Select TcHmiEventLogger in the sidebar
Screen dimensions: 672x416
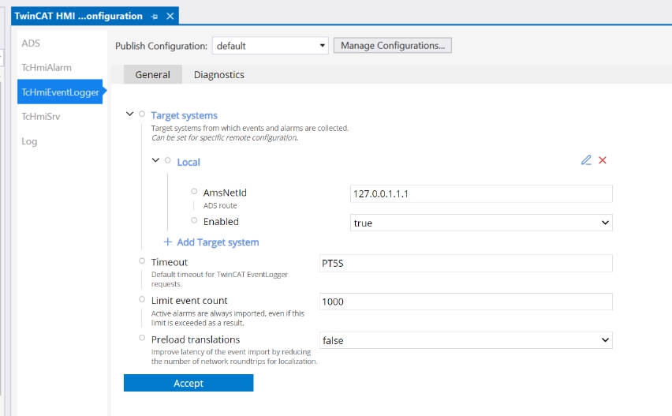[x=60, y=92]
